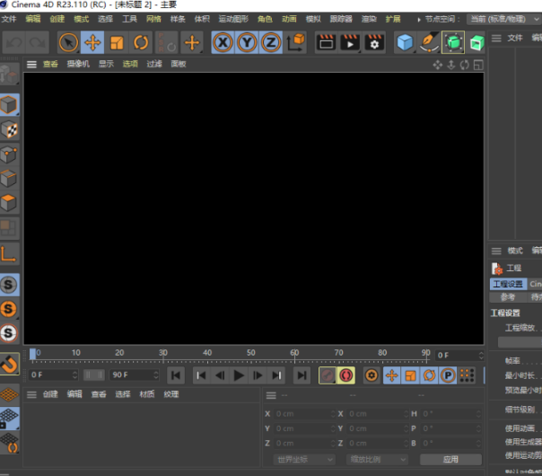Toggle the Y axis lock
Image resolution: width=542 pixels, height=476 pixels.
point(247,42)
